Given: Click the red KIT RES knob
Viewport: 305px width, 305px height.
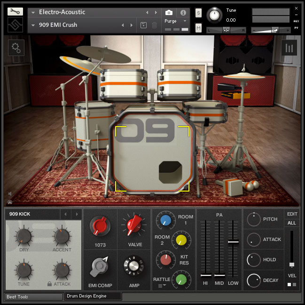Looking at the screenshot, I should [166, 260].
